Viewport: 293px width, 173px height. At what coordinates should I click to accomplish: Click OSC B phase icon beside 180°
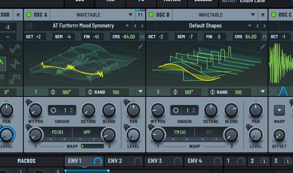click(175, 92)
